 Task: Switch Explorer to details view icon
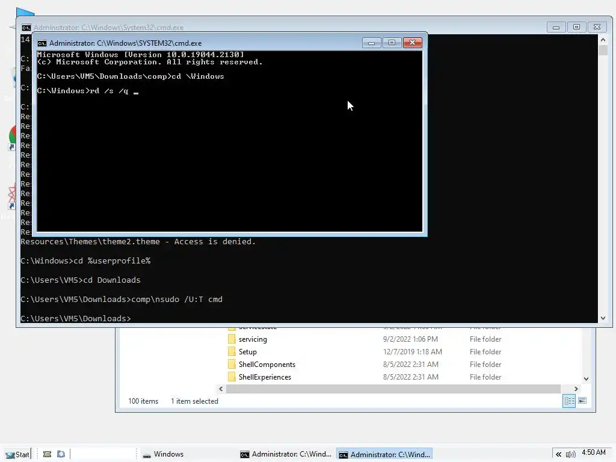569,401
